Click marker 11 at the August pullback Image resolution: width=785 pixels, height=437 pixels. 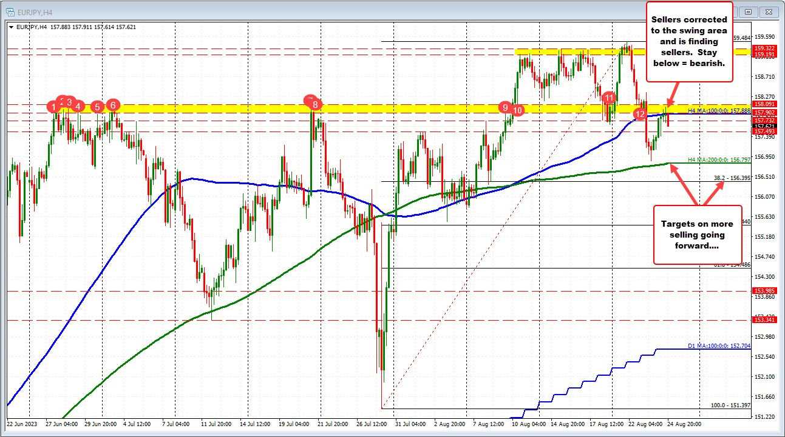pos(610,96)
